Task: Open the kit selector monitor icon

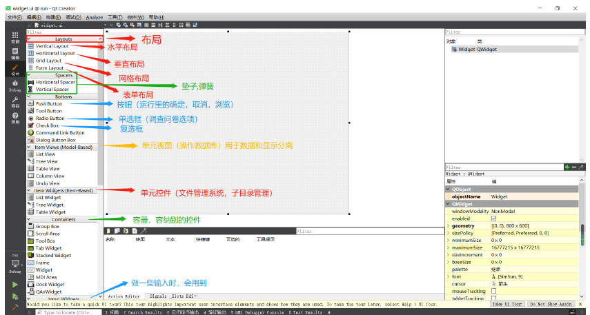Action: 15,263
